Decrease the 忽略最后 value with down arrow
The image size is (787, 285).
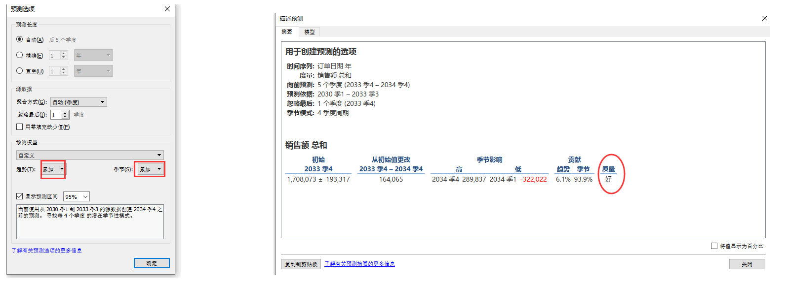[x=65, y=117]
